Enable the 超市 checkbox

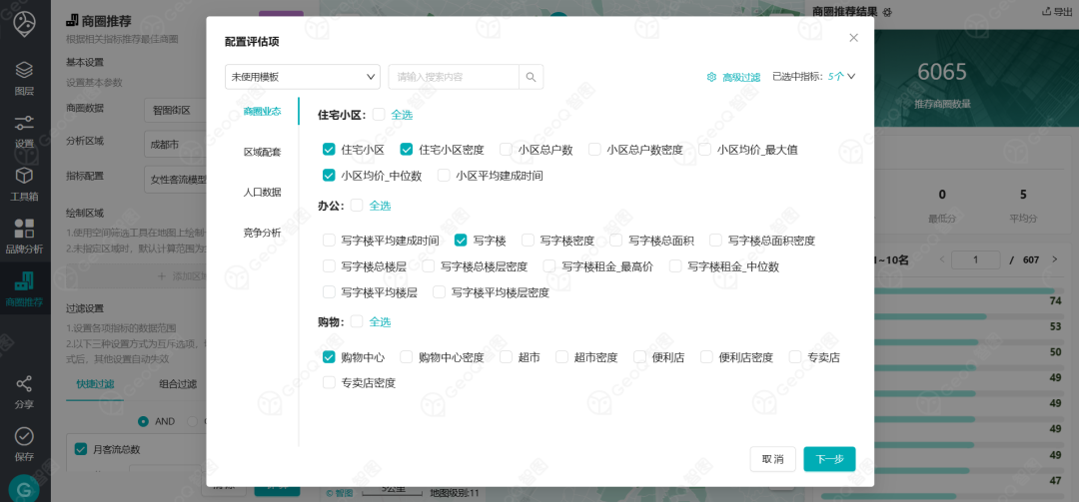[507, 357]
